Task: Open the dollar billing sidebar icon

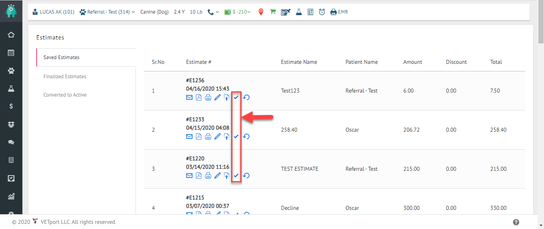Action: (x=11, y=106)
